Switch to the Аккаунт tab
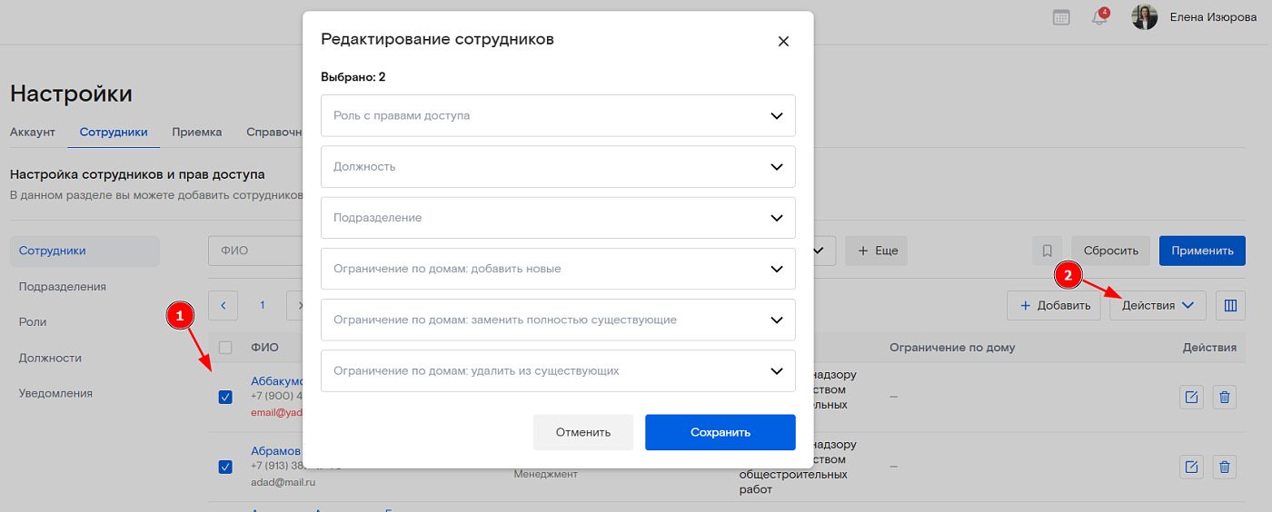 click(33, 132)
